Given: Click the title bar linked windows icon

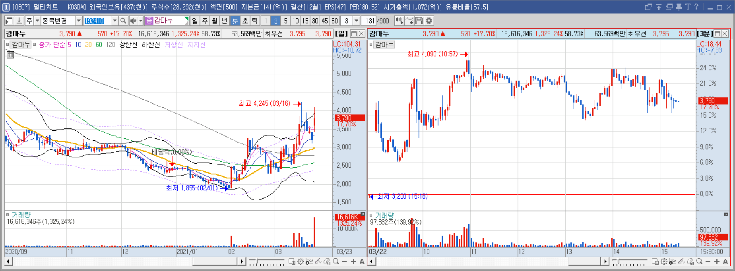Looking at the screenshot, I should tap(648, 7).
